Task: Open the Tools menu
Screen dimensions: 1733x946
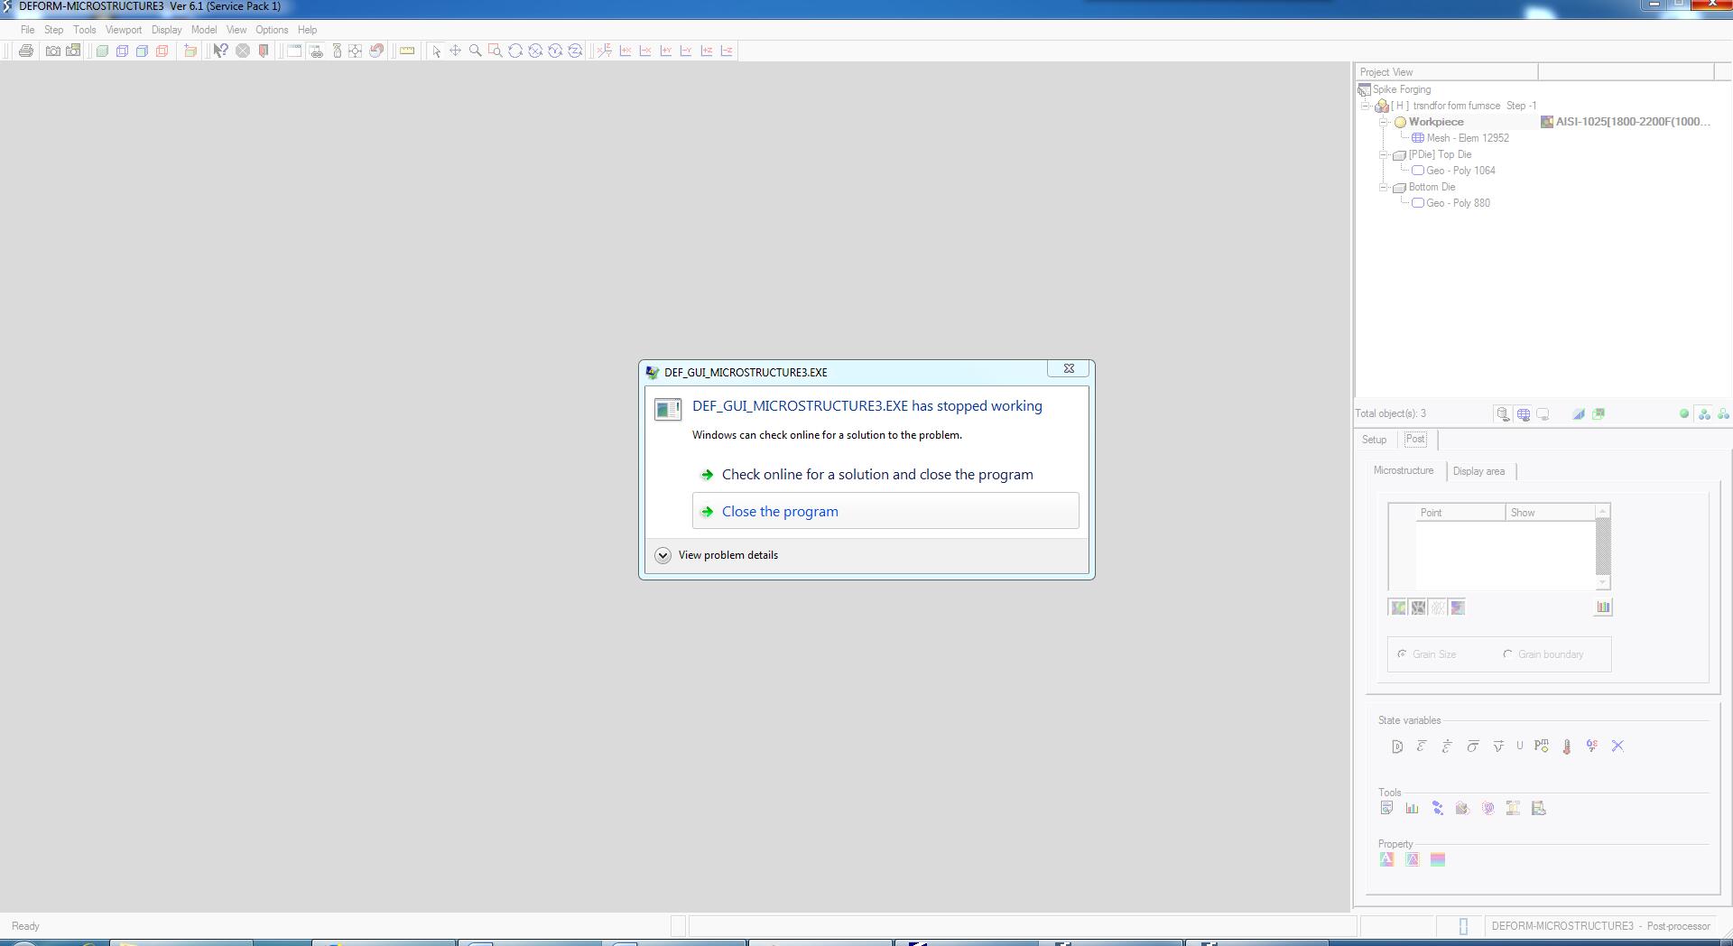Action: 85,30
